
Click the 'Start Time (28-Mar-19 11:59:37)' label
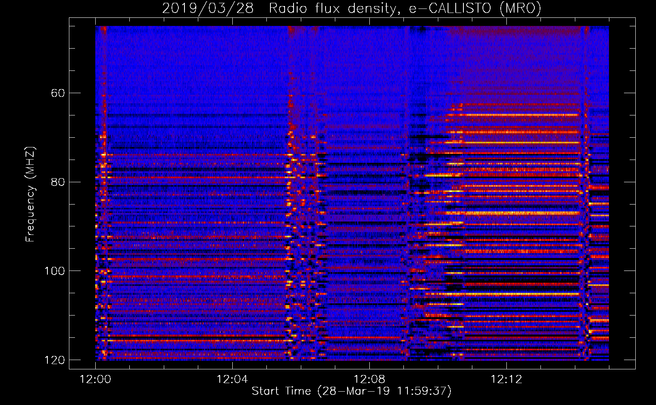tap(352, 391)
